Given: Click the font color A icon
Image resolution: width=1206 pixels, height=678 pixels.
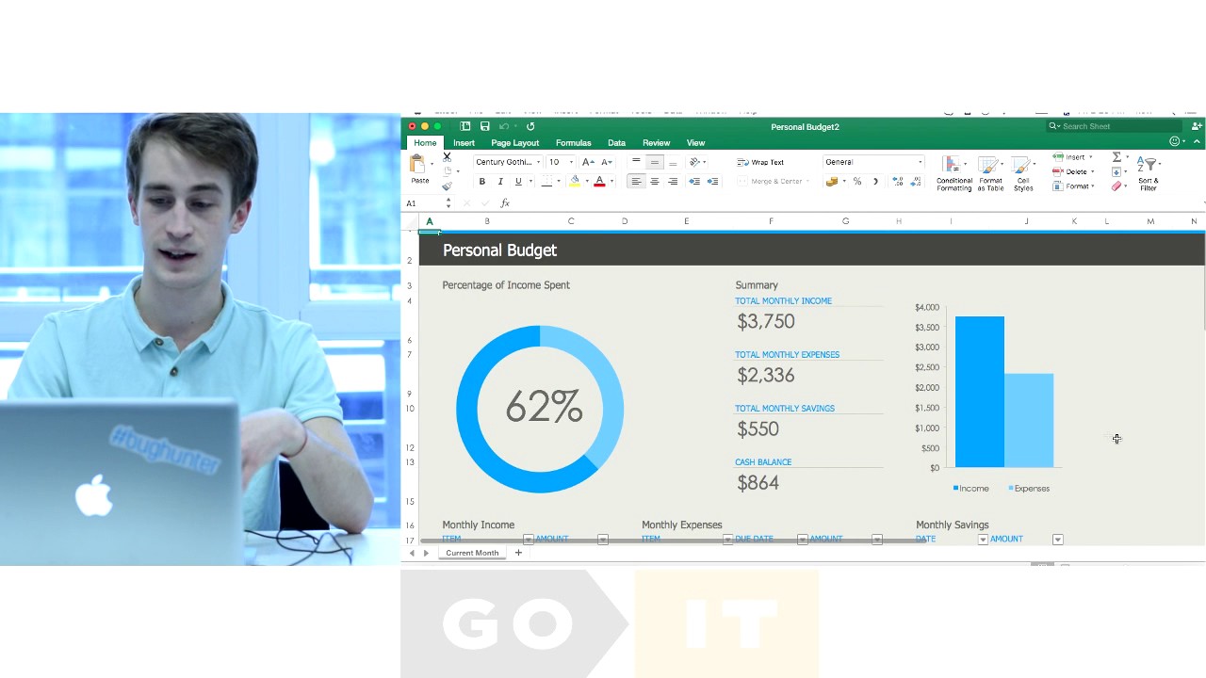Looking at the screenshot, I should 599,181.
